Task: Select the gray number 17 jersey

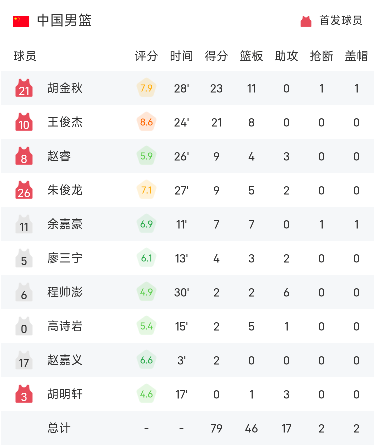Action: 24,360
